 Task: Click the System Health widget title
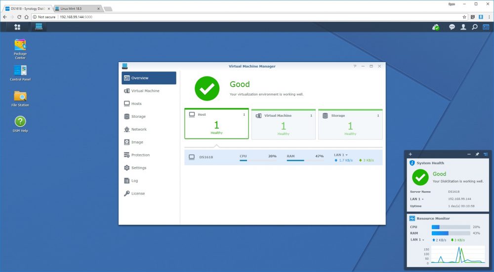tap(430, 163)
